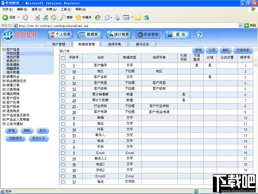Expand the 客户回访 tree node
Viewport: 258px width, 194px height.
tap(4, 98)
